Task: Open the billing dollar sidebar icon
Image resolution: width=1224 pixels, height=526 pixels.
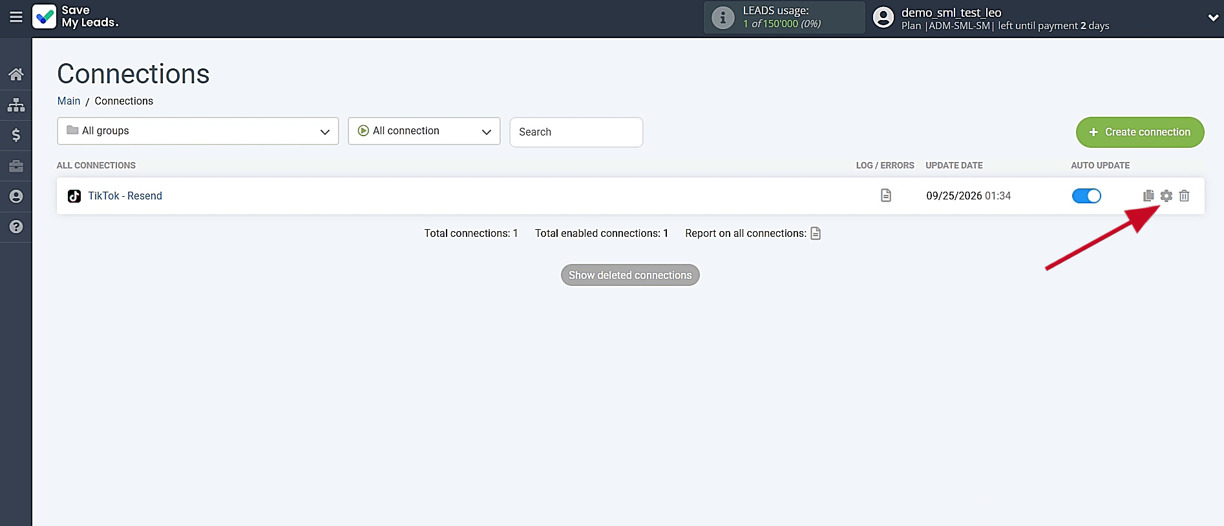Action: click(16, 135)
